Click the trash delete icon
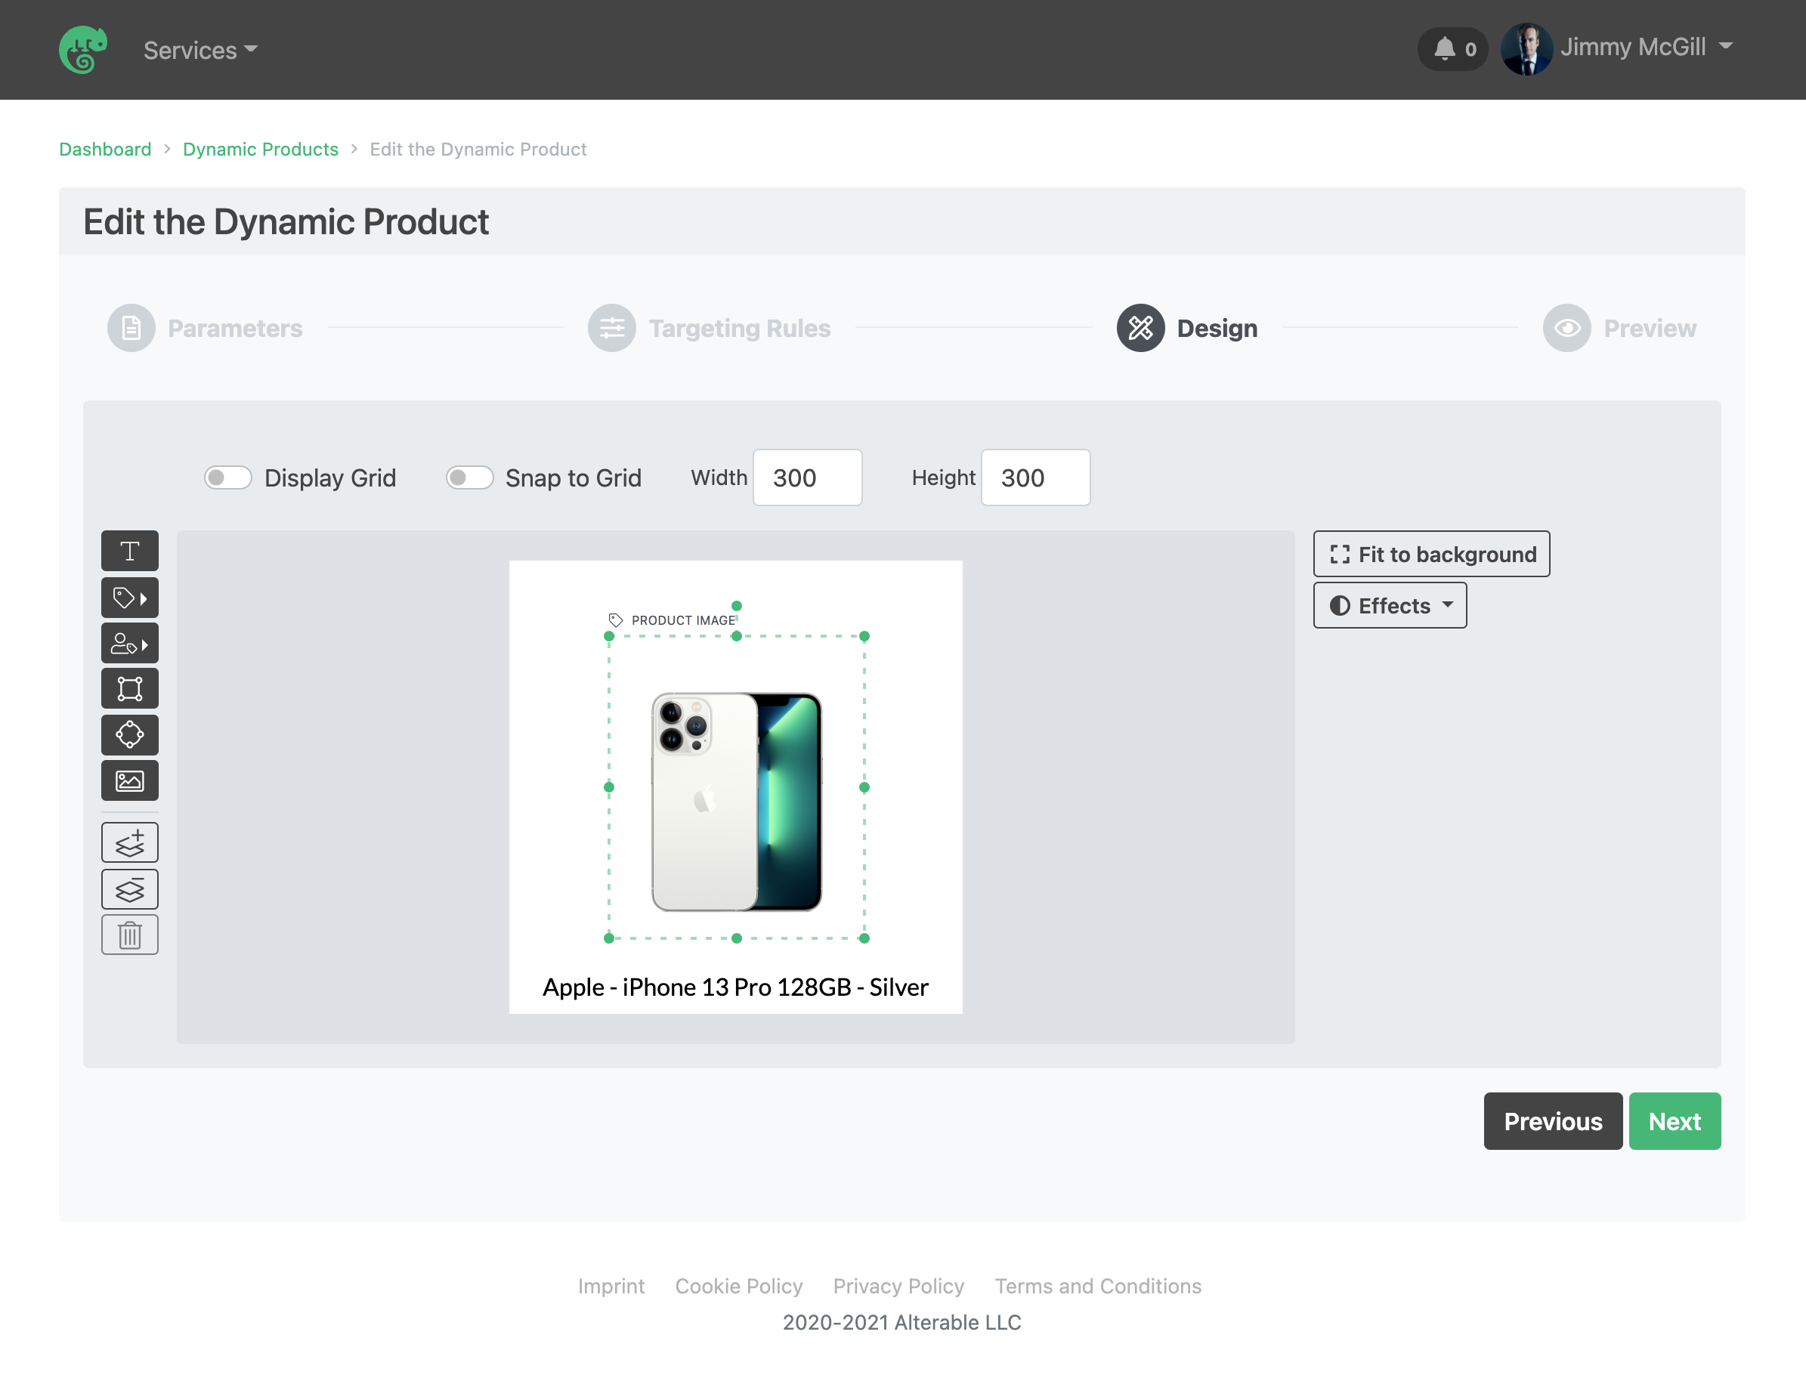Image resolution: width=1806 pixels, height=1375 pixels. pos(129,935)
